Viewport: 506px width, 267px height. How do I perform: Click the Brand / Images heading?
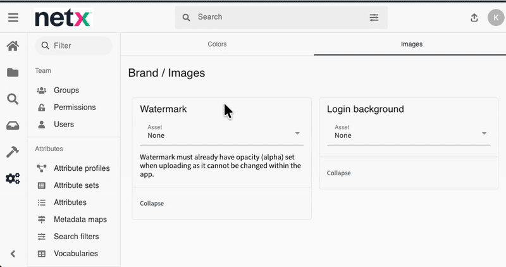click(x=166, y=73)
